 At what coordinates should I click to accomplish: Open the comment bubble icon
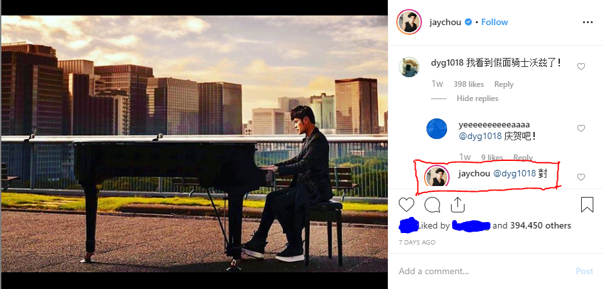(x=432, y=205)
